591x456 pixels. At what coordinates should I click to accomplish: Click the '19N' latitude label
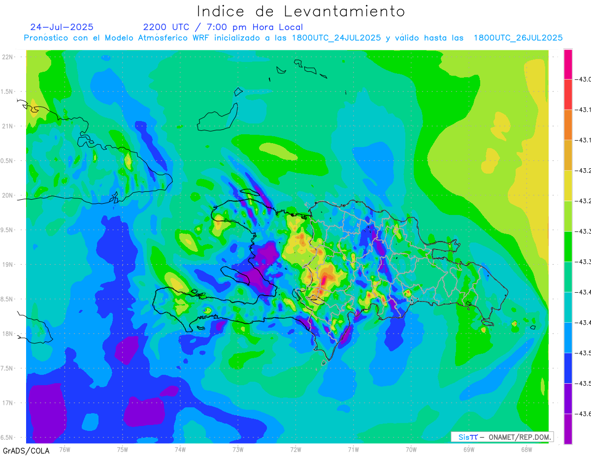pyautogui.click(x=8, y=265)
